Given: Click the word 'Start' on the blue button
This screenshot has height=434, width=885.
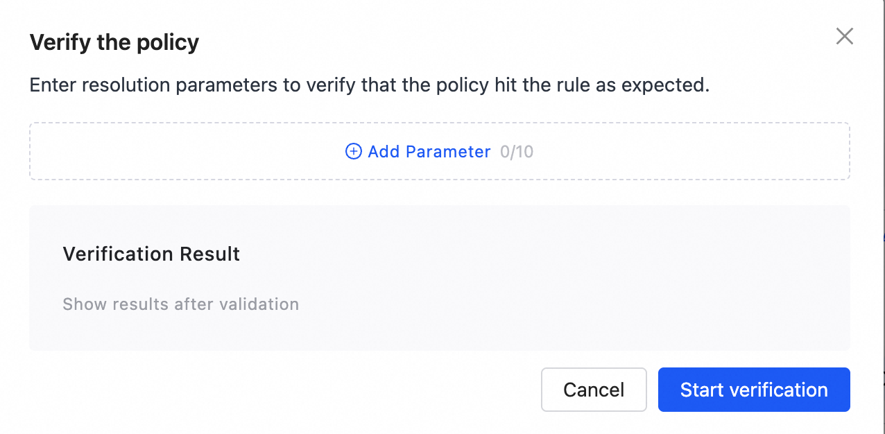Looking at the screenshot, I should point(702,390).
